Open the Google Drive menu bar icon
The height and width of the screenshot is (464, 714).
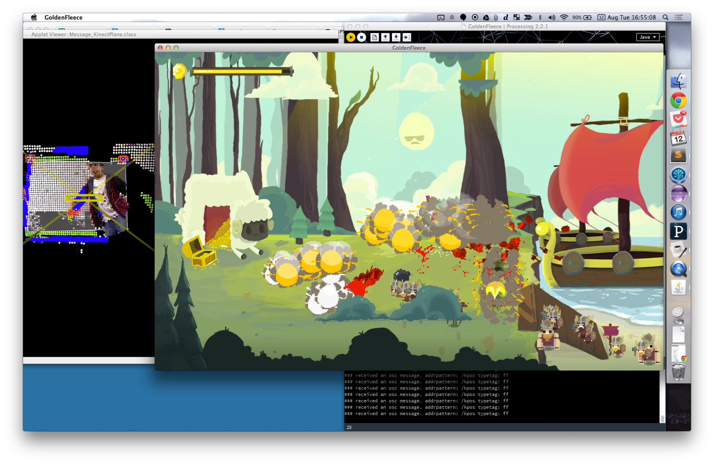(x=486, y=17)
